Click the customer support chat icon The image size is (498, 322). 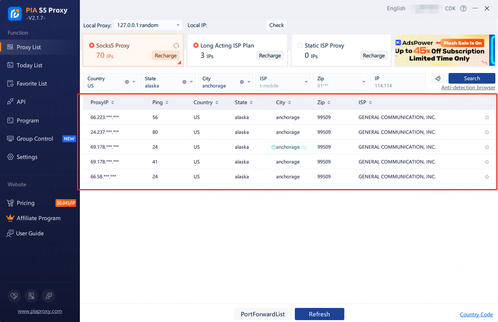(x=48, y=296)
